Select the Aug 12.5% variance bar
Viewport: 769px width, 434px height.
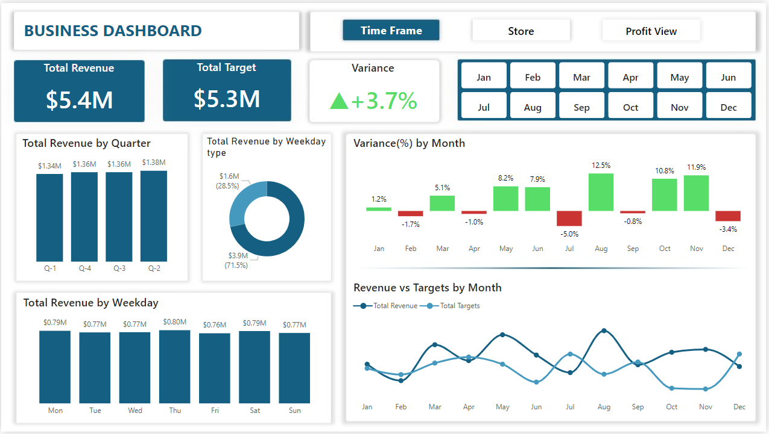(601, 192)
